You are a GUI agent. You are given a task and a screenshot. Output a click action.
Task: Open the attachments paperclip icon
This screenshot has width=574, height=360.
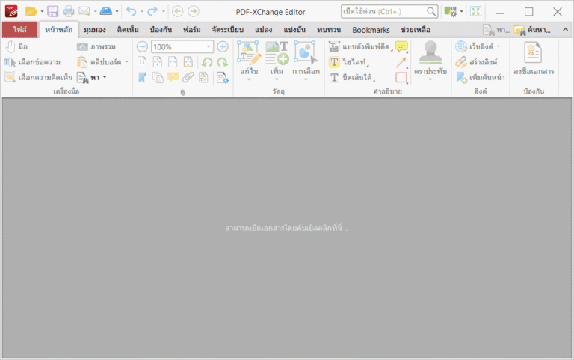(x=188, y=77)
